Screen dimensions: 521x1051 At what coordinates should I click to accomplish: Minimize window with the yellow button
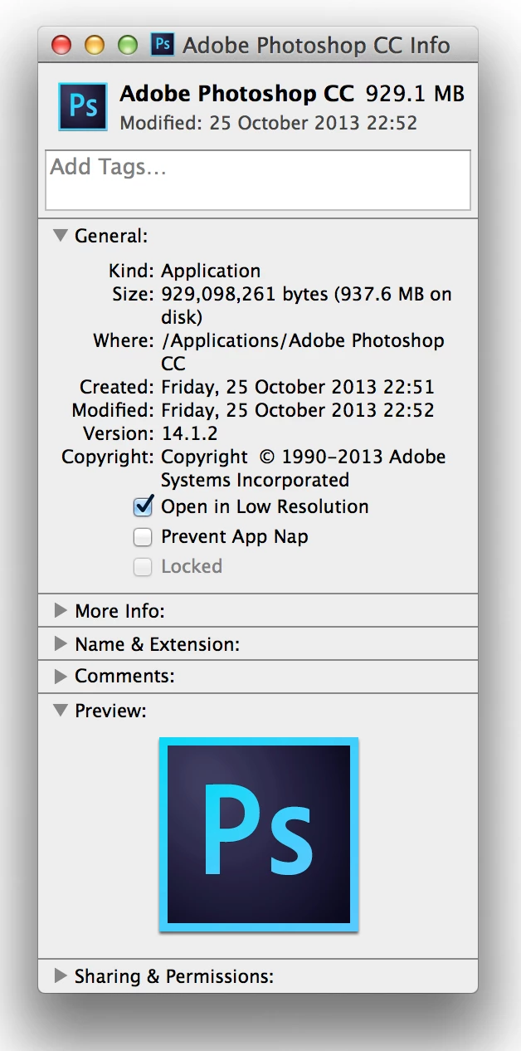[x=95, y=44]
